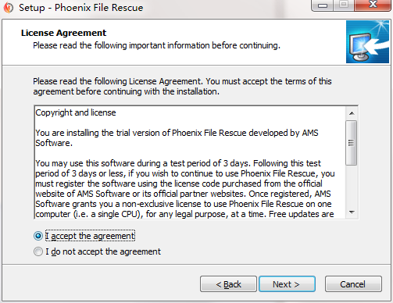The width and height of the screenshot is (393, 303).
Task: Click the license scrollbar down arrow
Action: pos(352,212)
